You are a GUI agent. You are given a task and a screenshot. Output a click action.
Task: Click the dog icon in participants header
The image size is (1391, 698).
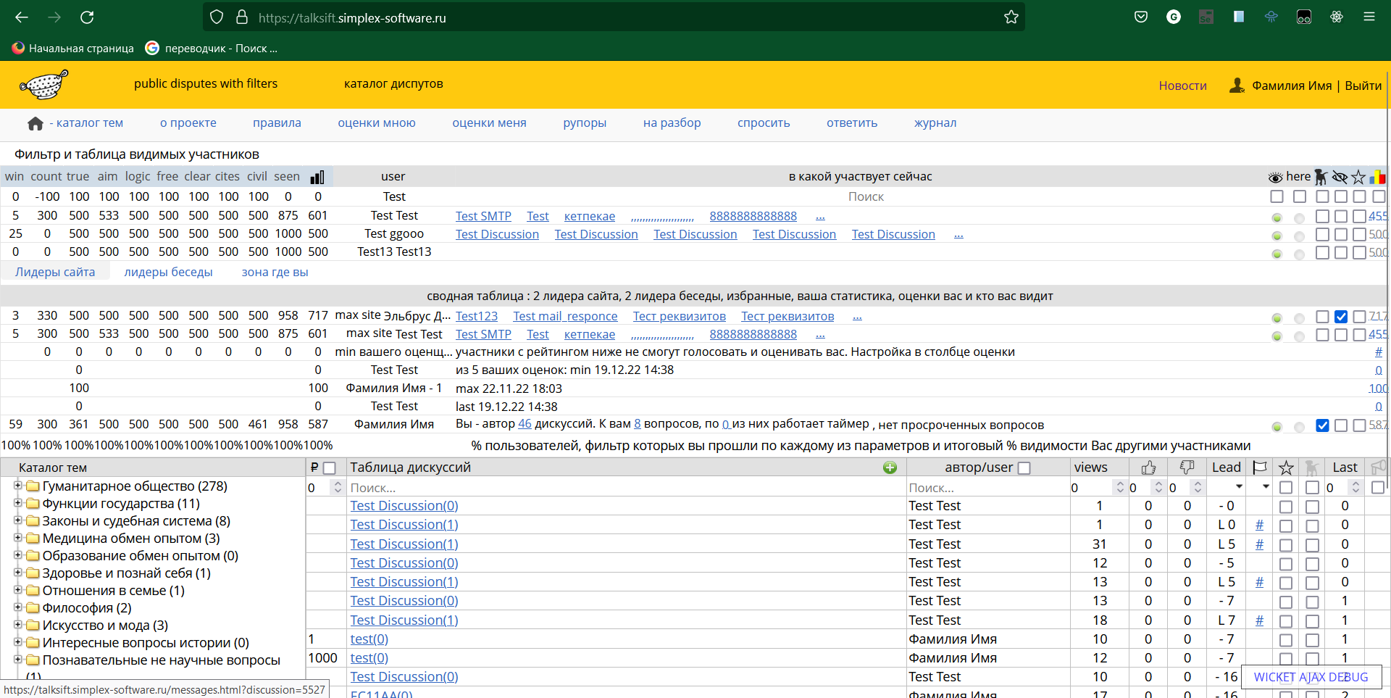(x=1321, y=177)
